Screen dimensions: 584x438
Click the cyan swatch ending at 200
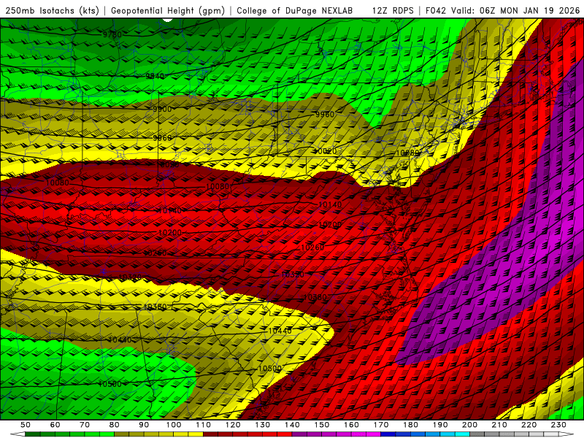[462, 434]
